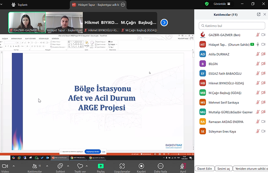
Task: Click AÇIKLAMALAR in PowerPoint status bar
Action: 146,154
